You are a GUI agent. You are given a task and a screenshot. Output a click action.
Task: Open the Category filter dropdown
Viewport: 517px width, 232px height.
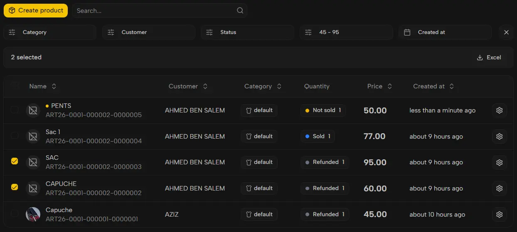[50, 32]
